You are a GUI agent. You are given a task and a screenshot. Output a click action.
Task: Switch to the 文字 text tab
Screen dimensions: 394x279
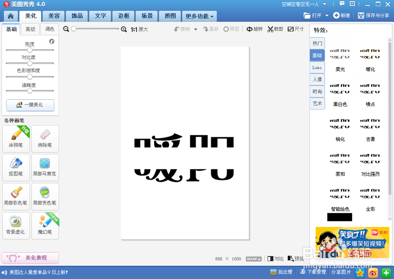[x=100, y=16]
